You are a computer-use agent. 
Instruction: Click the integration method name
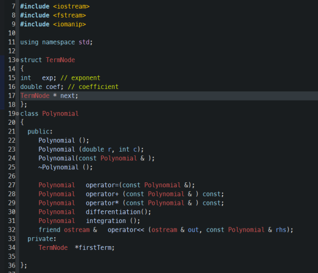pyautogui.click(x=106, y=221)
